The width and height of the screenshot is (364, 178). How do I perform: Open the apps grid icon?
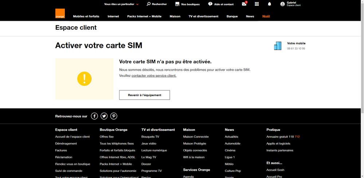pyautogui.click(x=257, y=4)
